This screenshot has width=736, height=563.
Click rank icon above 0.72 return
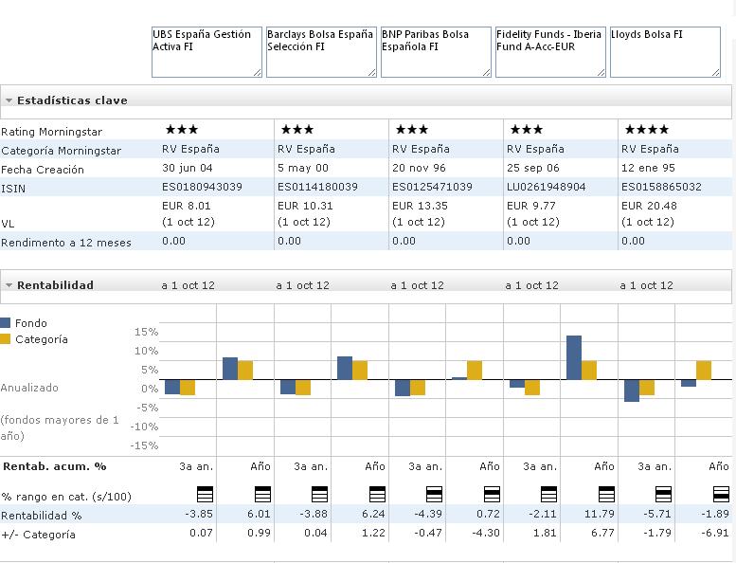(492, 495)
